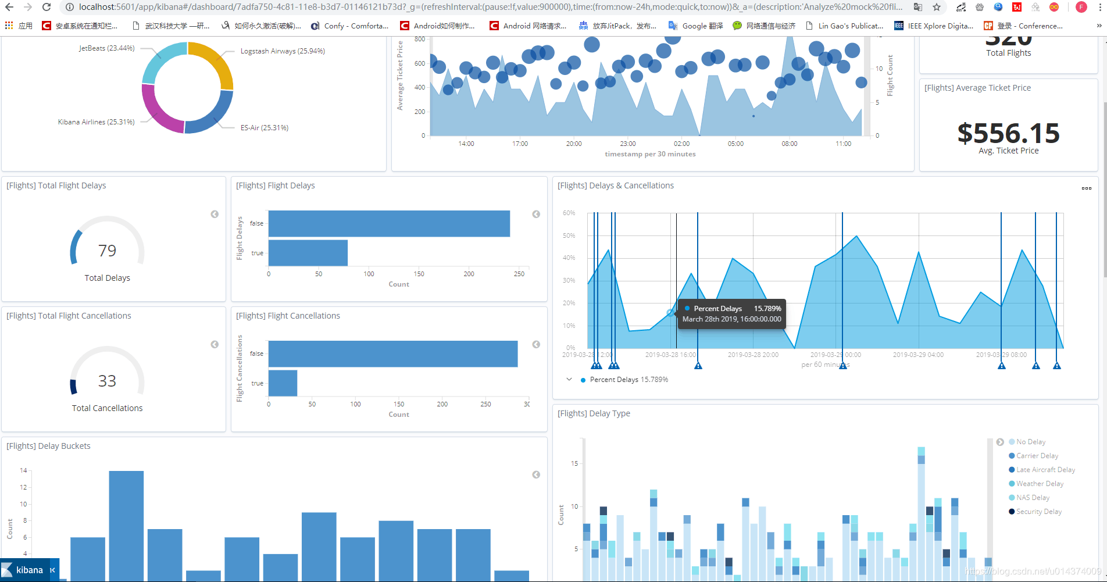This screenshot has height=582, width=1107.
Task: Open the Android 网络请求 bookmark
Action: coord(528,26)
